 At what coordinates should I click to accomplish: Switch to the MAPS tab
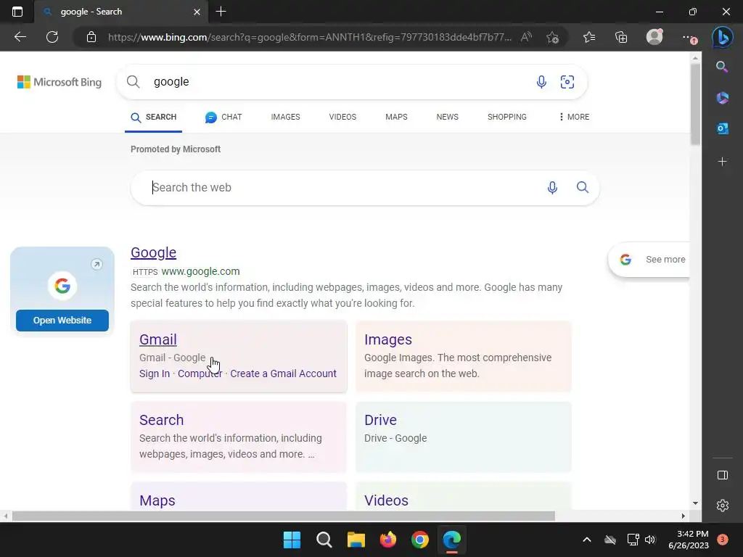tap(396, 117)
